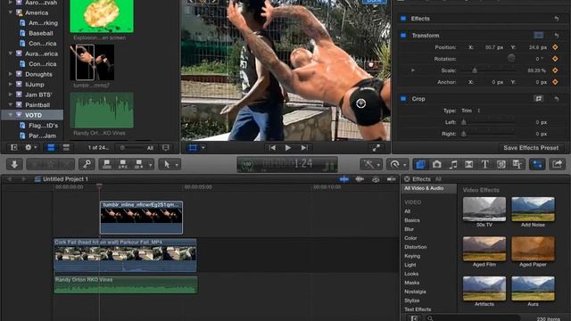
Task: Collapse the America library tree item
Action: click(11, 12)
